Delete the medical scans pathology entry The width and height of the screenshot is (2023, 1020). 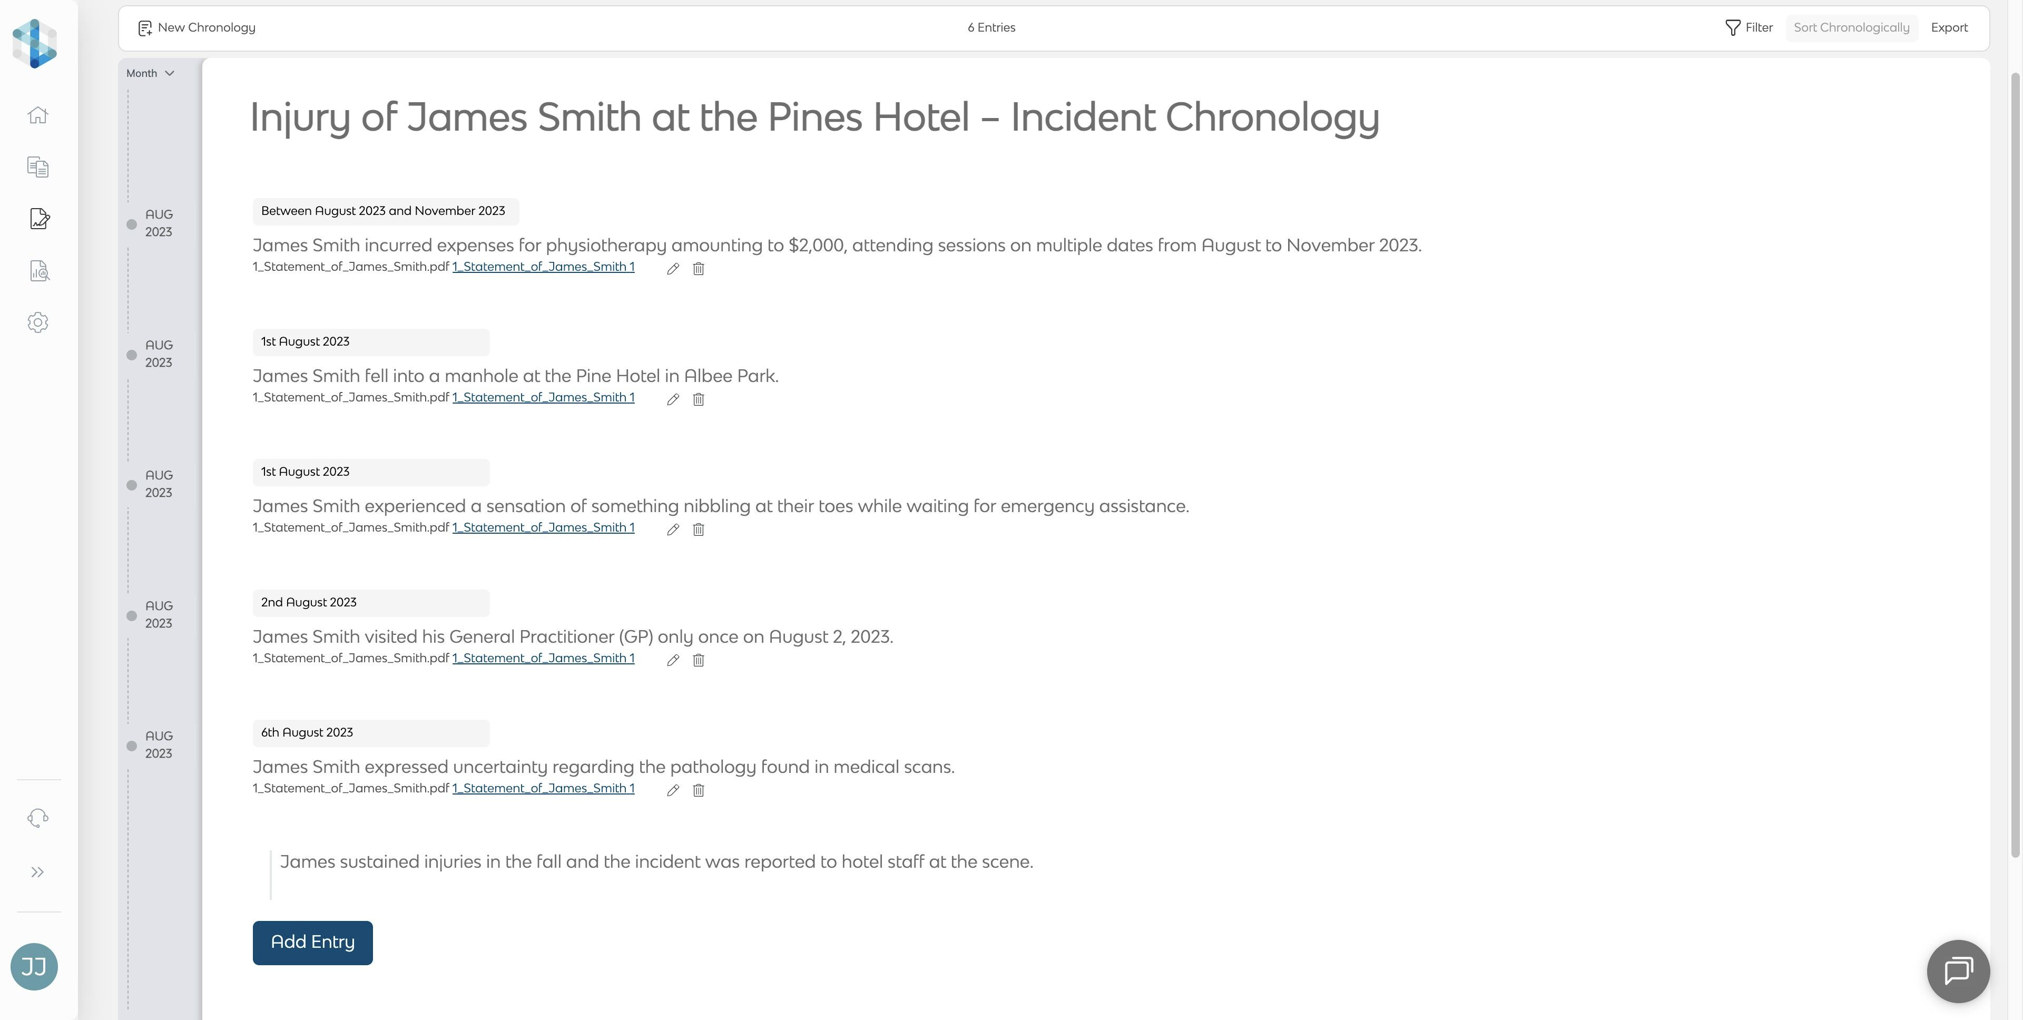pos(698,791)
